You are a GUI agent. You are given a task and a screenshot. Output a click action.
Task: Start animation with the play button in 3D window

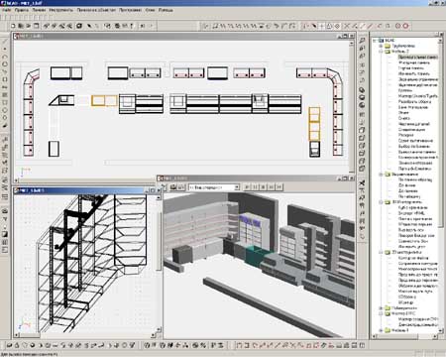click(x=247, y=187)
